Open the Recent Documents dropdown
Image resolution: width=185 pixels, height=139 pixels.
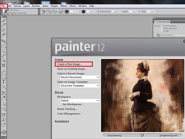[x=80, y=77]
